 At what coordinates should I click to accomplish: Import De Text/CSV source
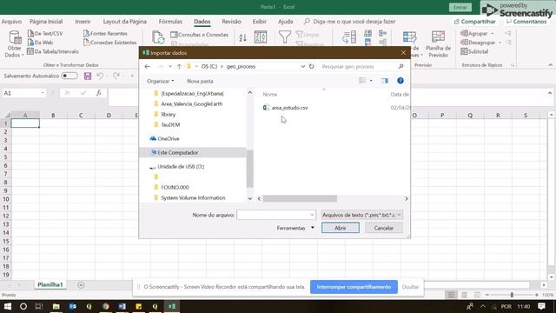point(45,33)
